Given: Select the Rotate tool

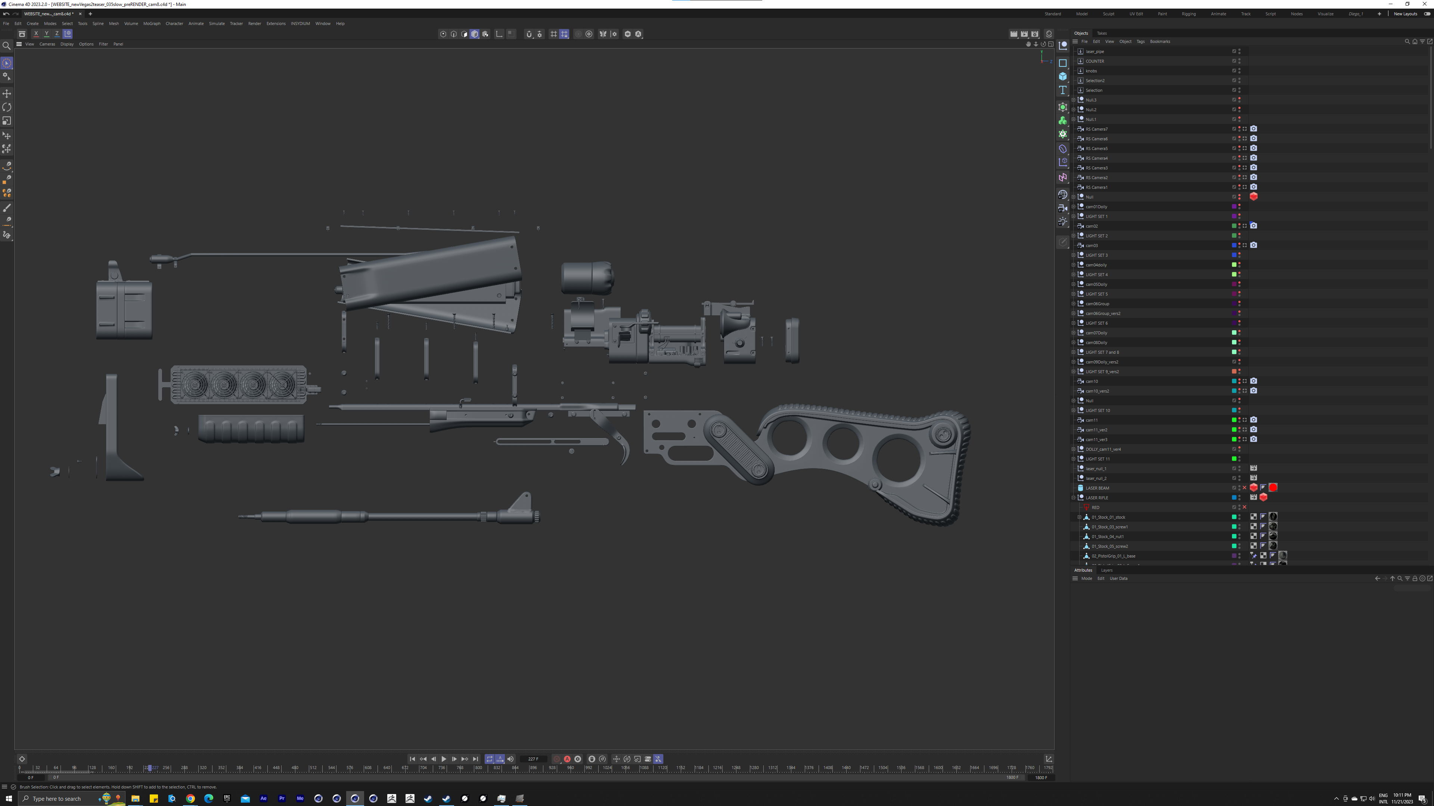Looking at the screenshot, I should (x=7, y=107).
